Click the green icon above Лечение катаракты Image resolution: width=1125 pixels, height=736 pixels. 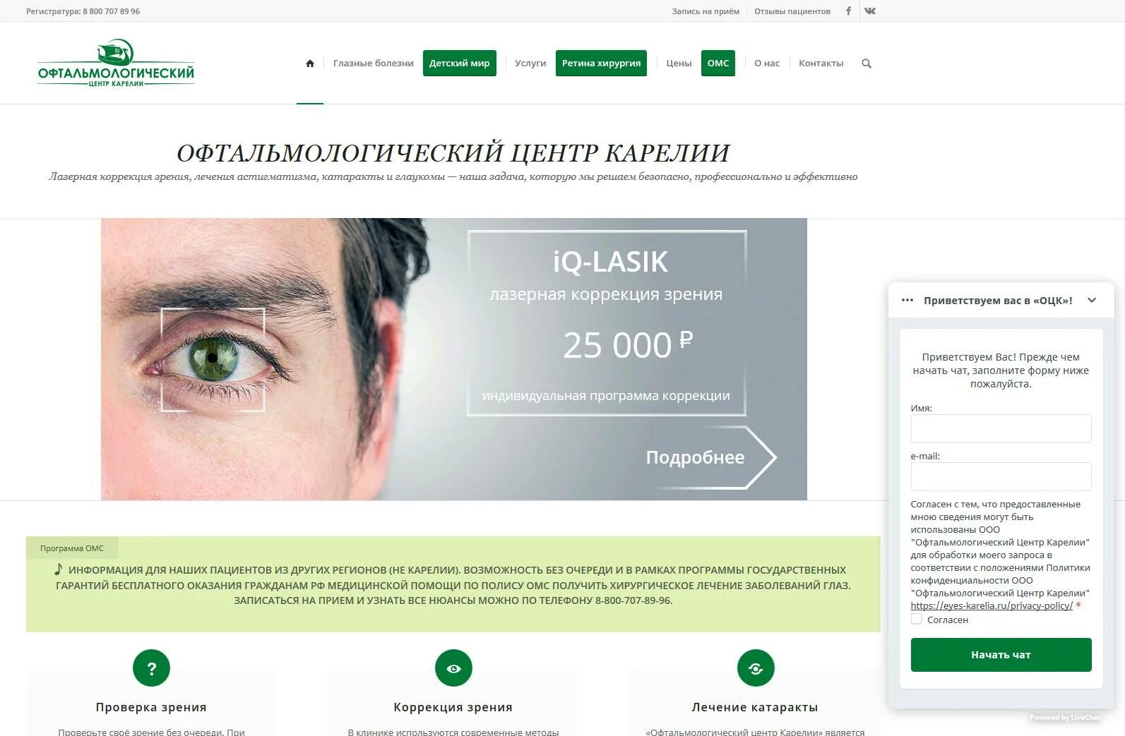[756, 668]
